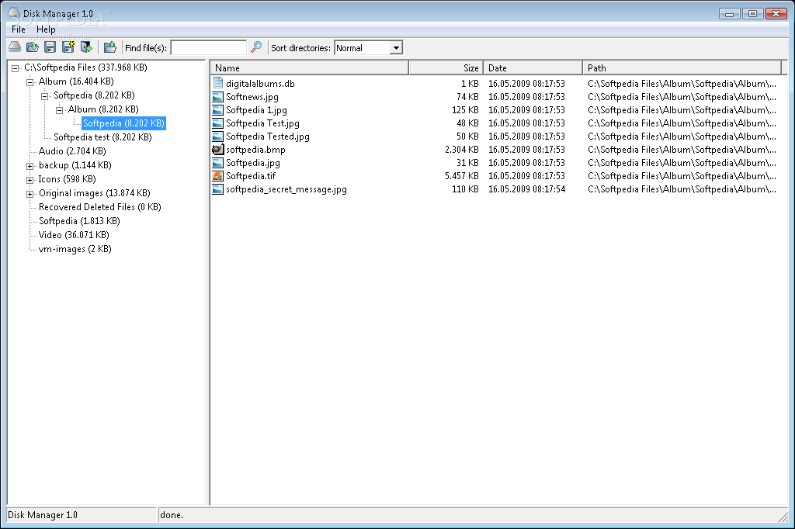Click the softpedia_secret_message.jpg image icon
The image size is (795, 529).
(x=218, y=188)
